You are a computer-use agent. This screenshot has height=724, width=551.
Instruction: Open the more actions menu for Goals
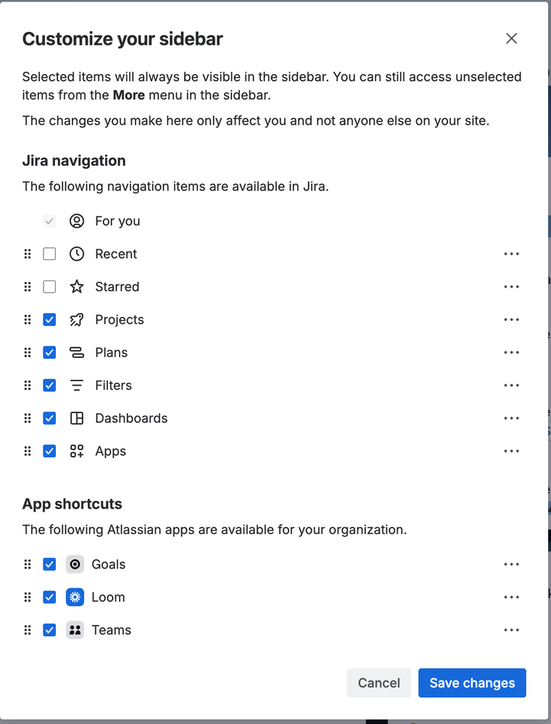512,565
